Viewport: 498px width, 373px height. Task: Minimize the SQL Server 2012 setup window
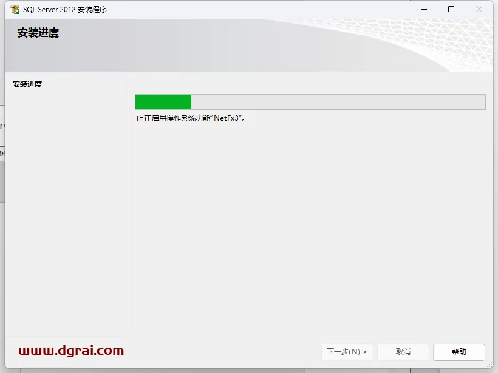point(424,10)
